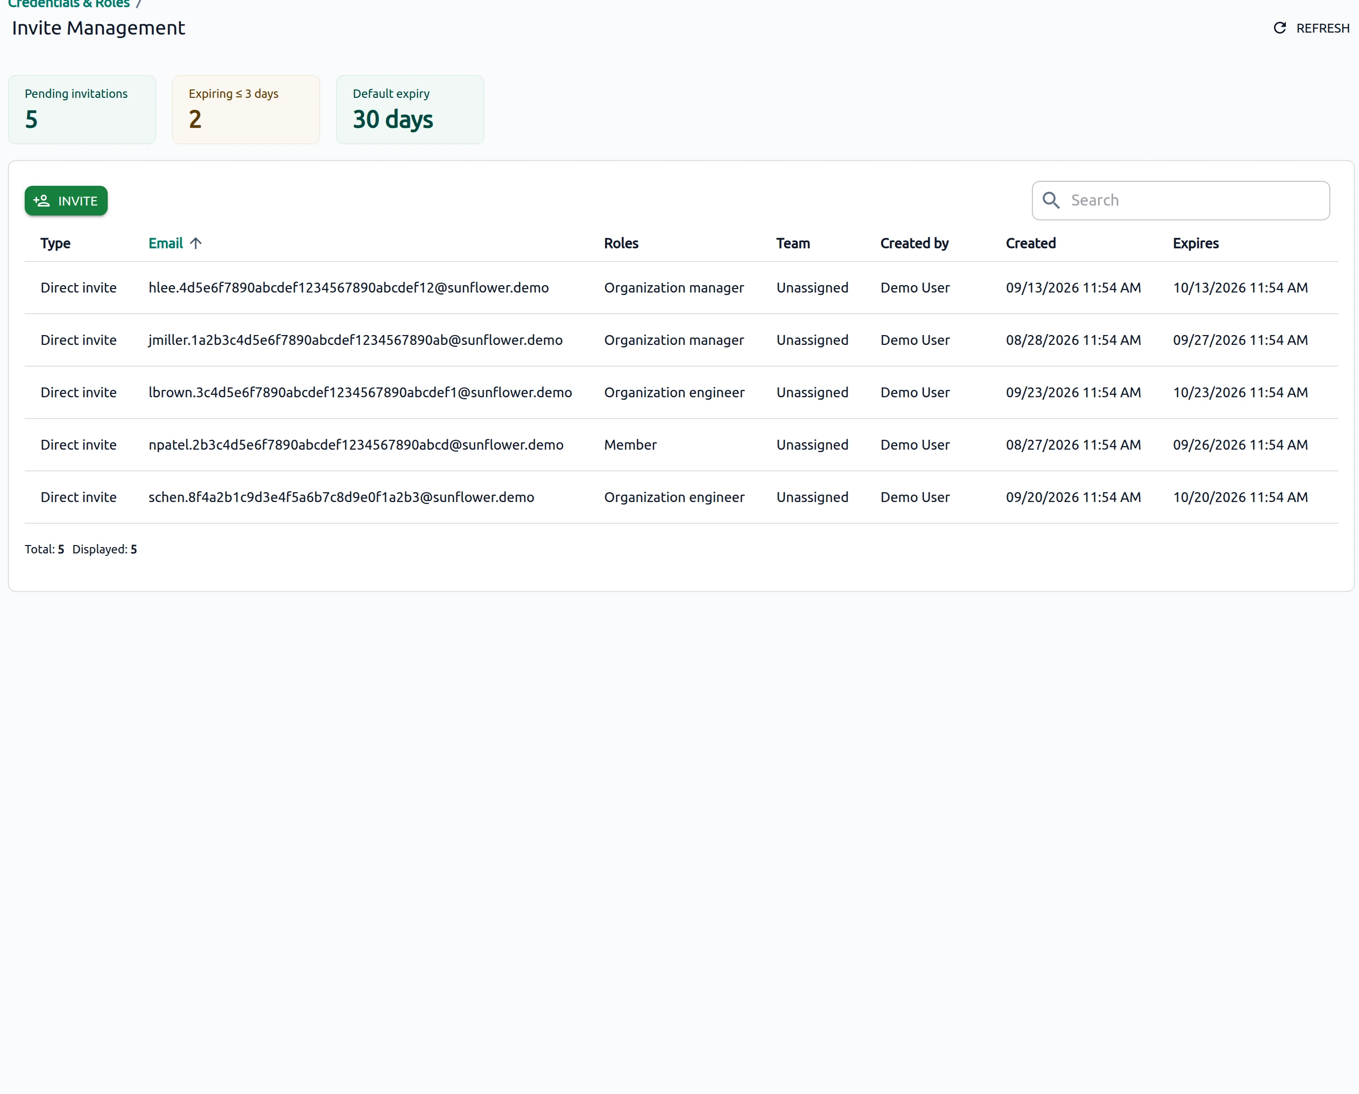Image resolution: width=1359 pixels, height=1094 pixels.
Task: Click Demo User in npatel row
Action: pyautogui.click(x=915, y=445)
